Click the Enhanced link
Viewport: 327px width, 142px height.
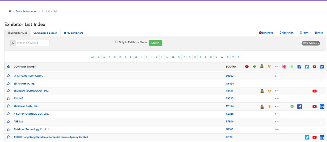pos(266,33)
